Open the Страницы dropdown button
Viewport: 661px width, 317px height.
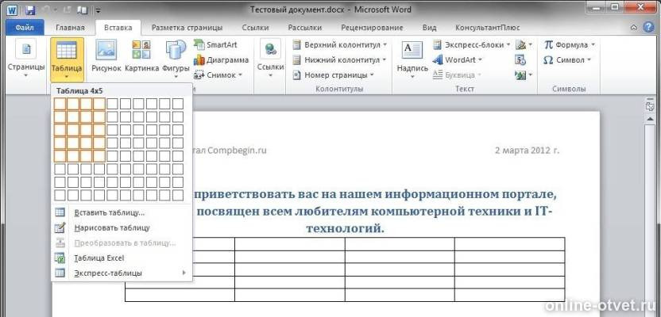click(x=25, y=59)
